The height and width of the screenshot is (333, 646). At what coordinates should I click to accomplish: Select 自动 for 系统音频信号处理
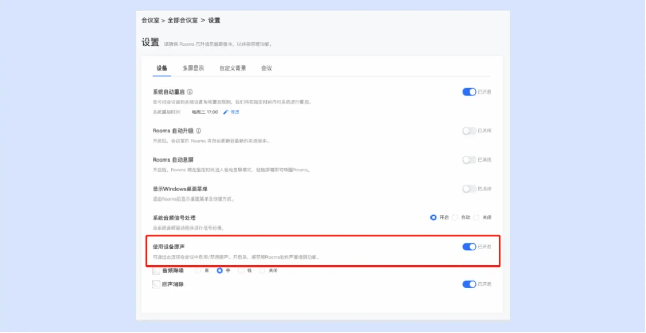click(x=455, y=218)
